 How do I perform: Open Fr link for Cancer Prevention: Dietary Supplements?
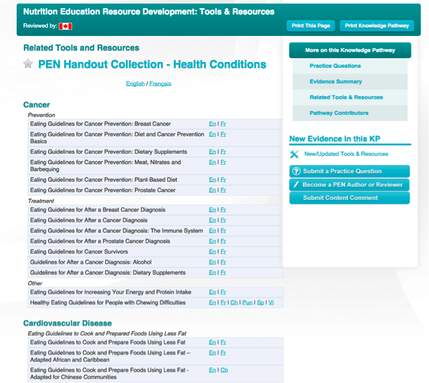[x=223, y=152]
